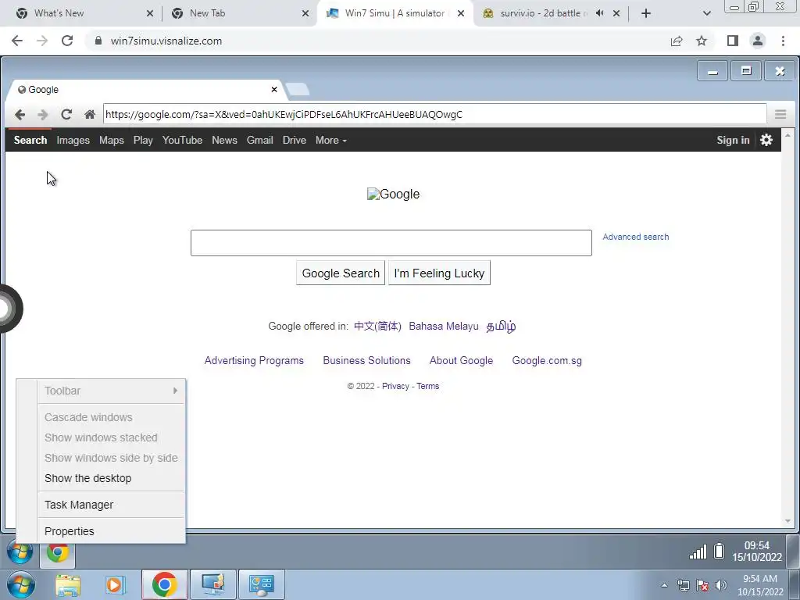Click the host volume speaker icon

click(x=721, y=585)
